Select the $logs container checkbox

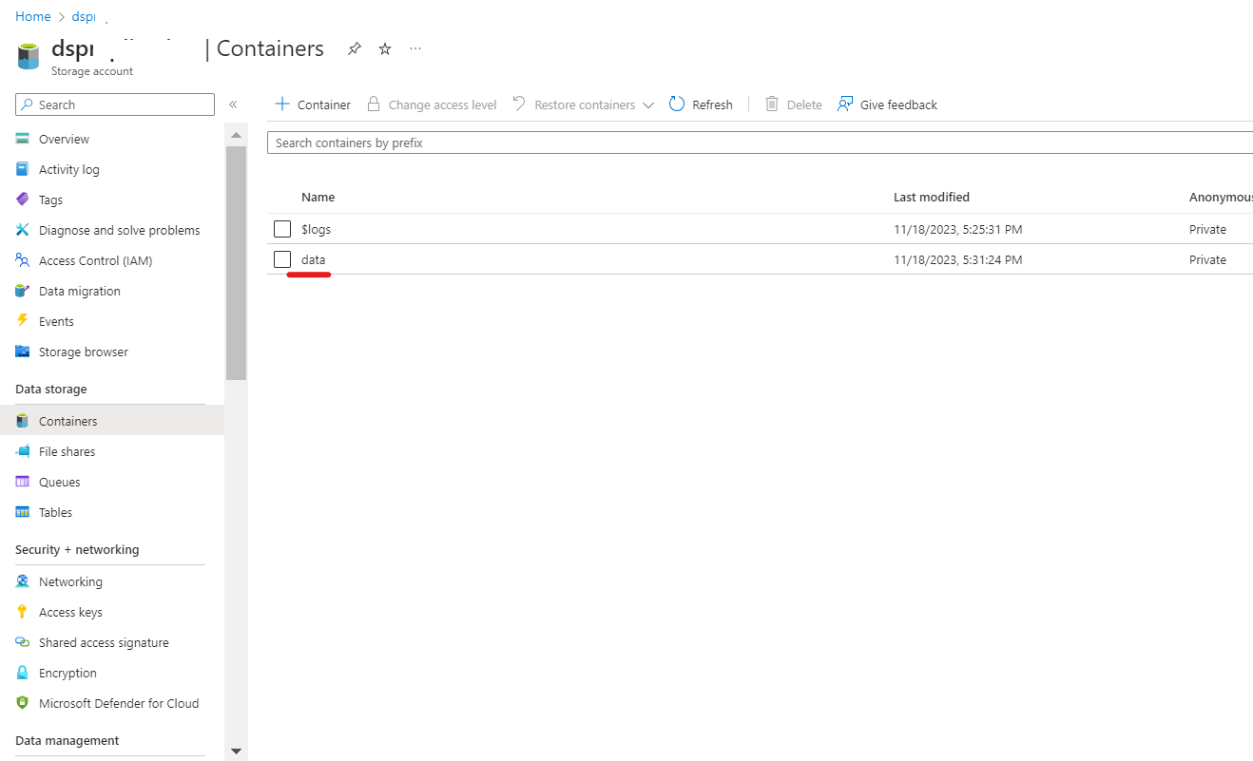282,229
